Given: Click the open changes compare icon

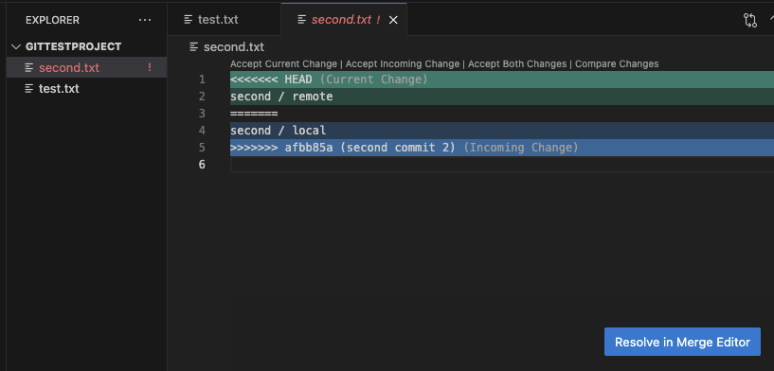Looking at the screenshot, I should click(749, 20).
